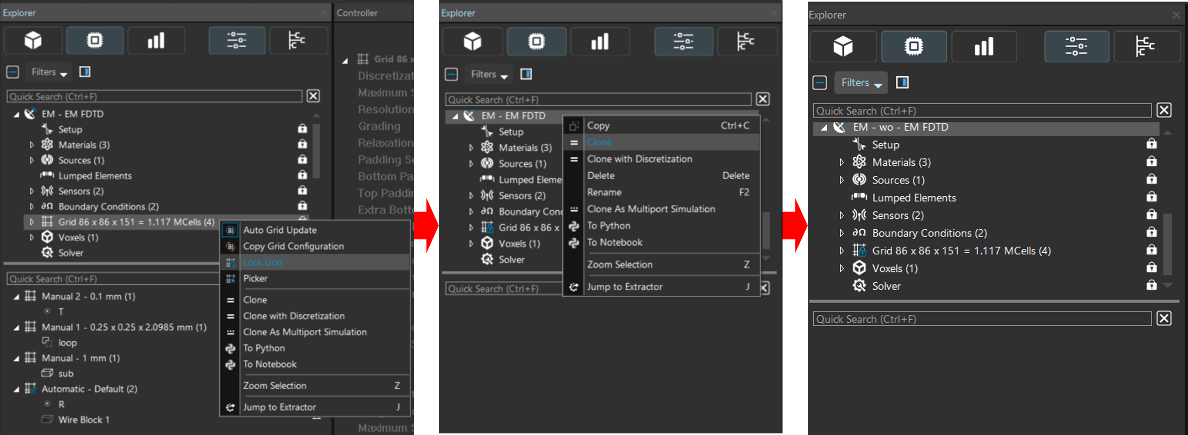Collapse the EM - wo - EM FDTD simulation tree
Image resolution: width=1188 pixels, height=435 pixels.
coord(824,128)
